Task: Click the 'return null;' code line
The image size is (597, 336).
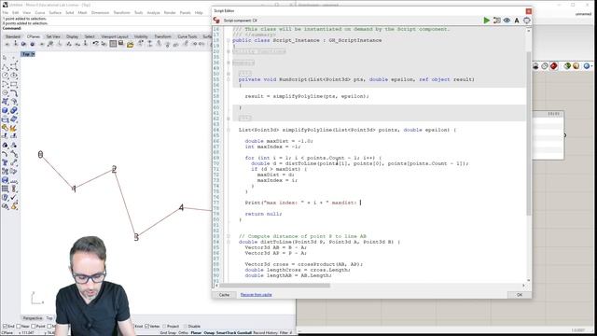Action: click(263, 214)
